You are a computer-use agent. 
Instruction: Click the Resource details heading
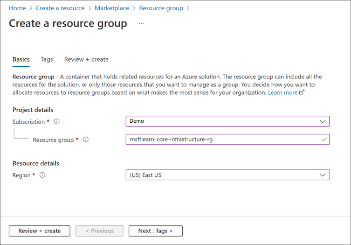[x=36, y=163]
